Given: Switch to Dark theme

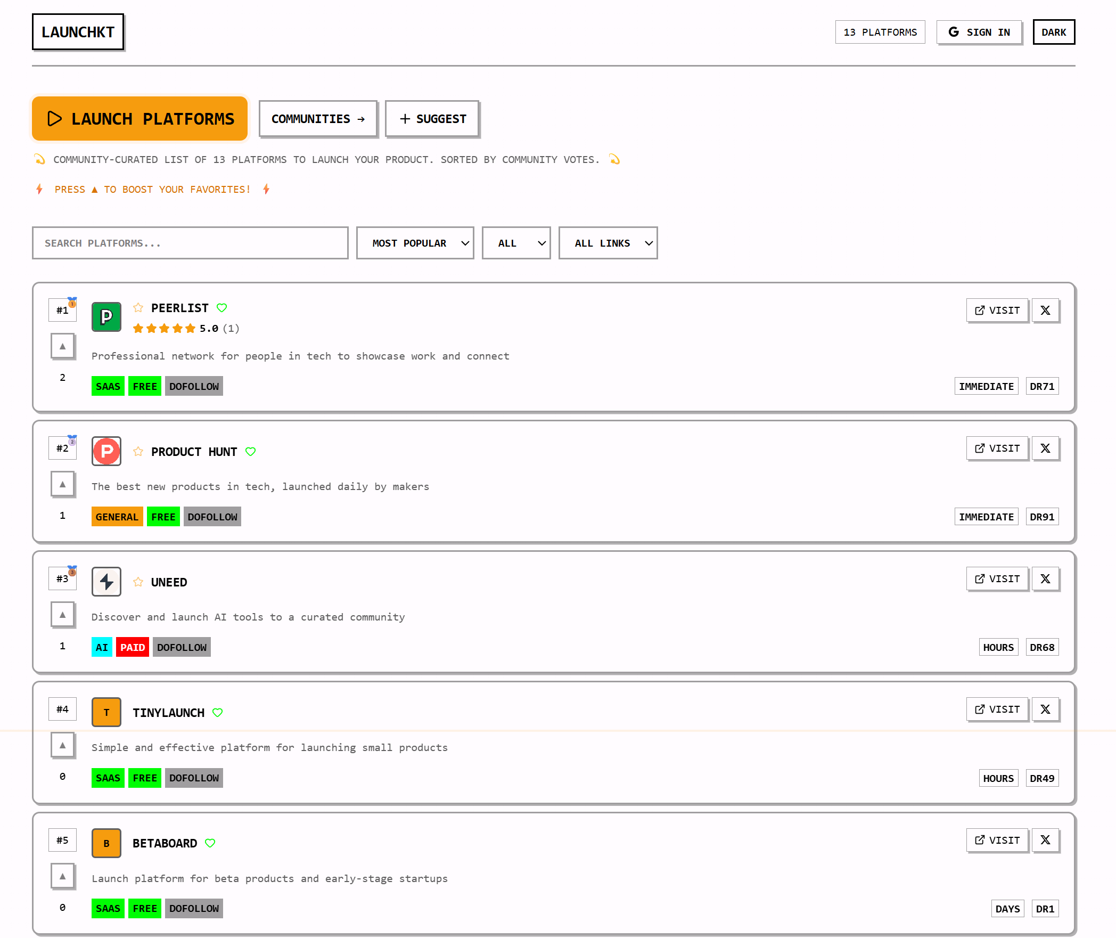Looking at the screenshot, I should 1054,32.
